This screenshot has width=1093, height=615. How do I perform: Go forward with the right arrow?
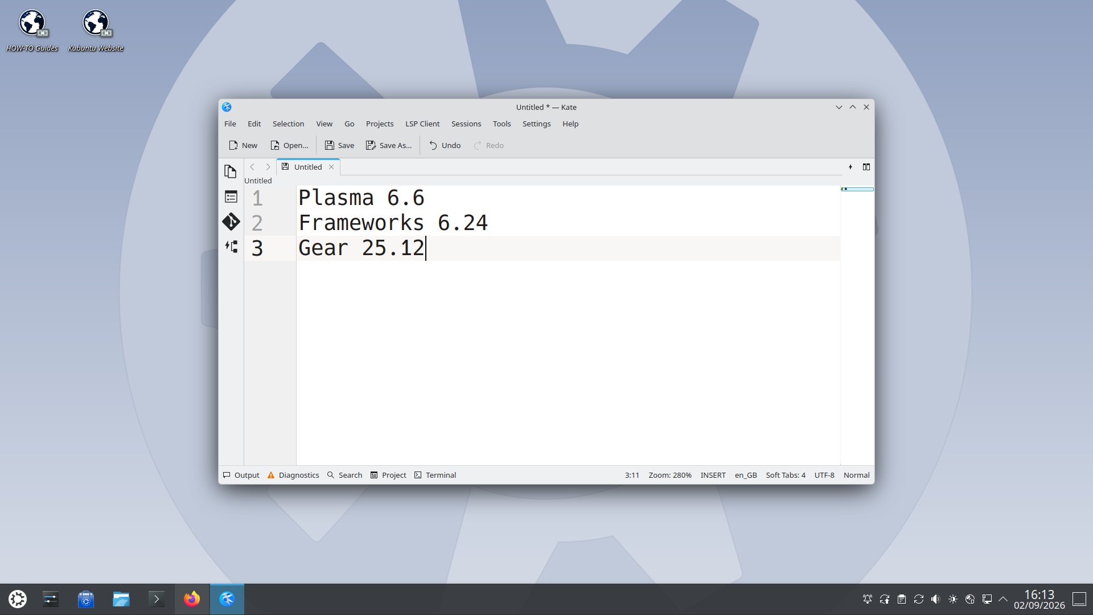pyautogui.click(x=268, y=167)
